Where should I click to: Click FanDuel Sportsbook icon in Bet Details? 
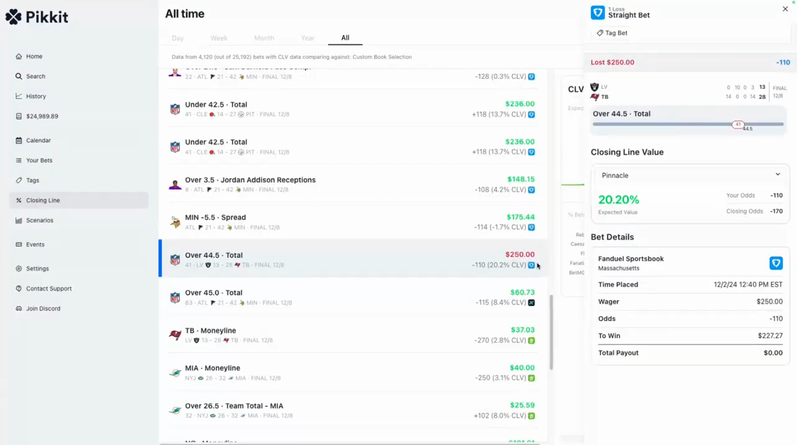776,263
